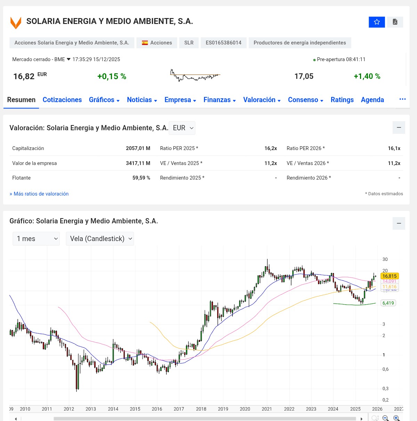This screenshot has width=417, height=421.
Task: Open the EUR currency dropdown
Action: pos(182,128)
